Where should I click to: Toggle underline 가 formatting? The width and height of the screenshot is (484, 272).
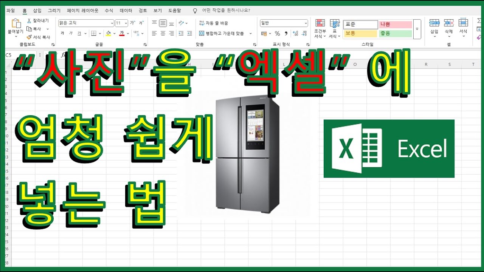click(79, 33)
